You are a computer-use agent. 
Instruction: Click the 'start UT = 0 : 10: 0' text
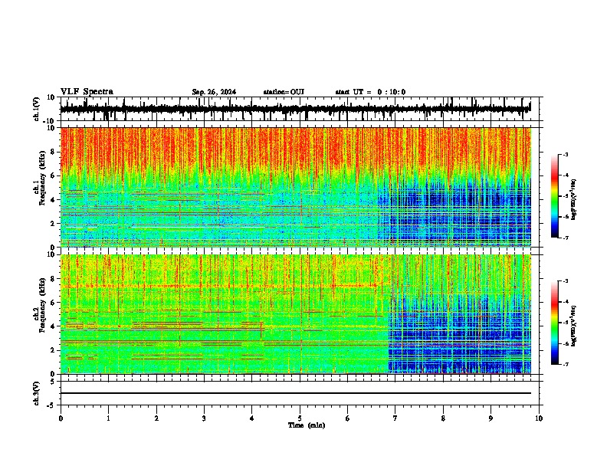(x=370, y=92)
